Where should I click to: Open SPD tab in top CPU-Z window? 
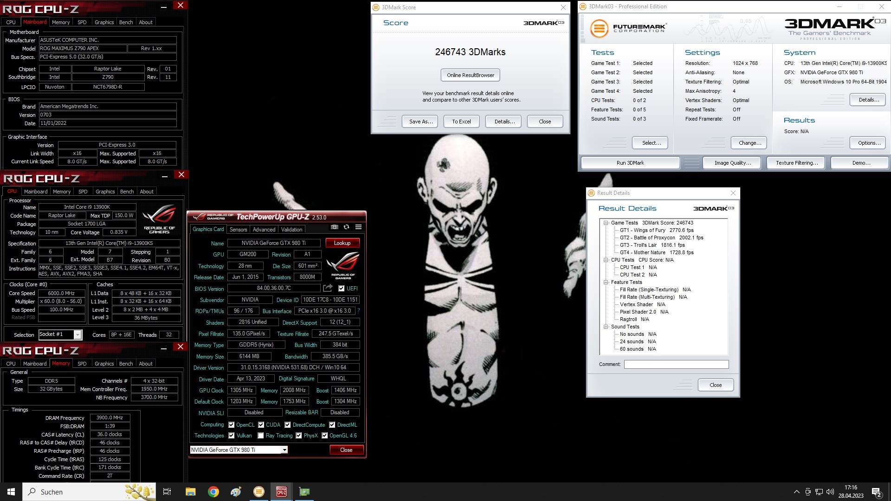(x=82, y=22)
